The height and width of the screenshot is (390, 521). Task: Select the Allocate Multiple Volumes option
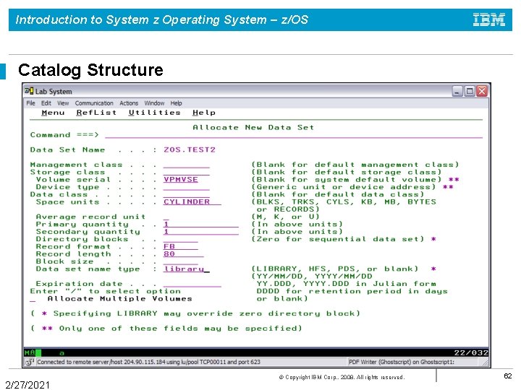coord(33,299)
